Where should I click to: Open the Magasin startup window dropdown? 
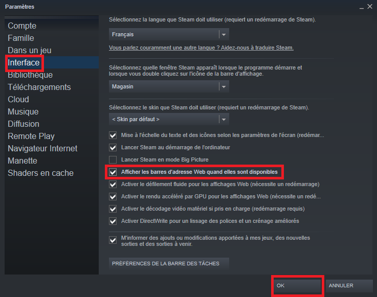tap(169, 86)
